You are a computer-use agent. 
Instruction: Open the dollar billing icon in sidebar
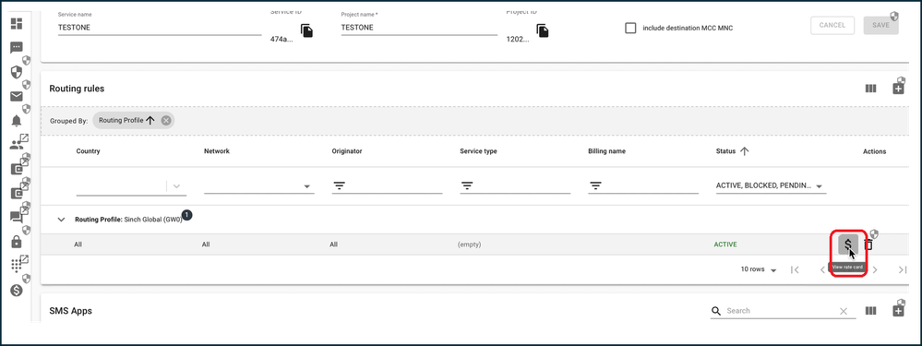(17, 291)
